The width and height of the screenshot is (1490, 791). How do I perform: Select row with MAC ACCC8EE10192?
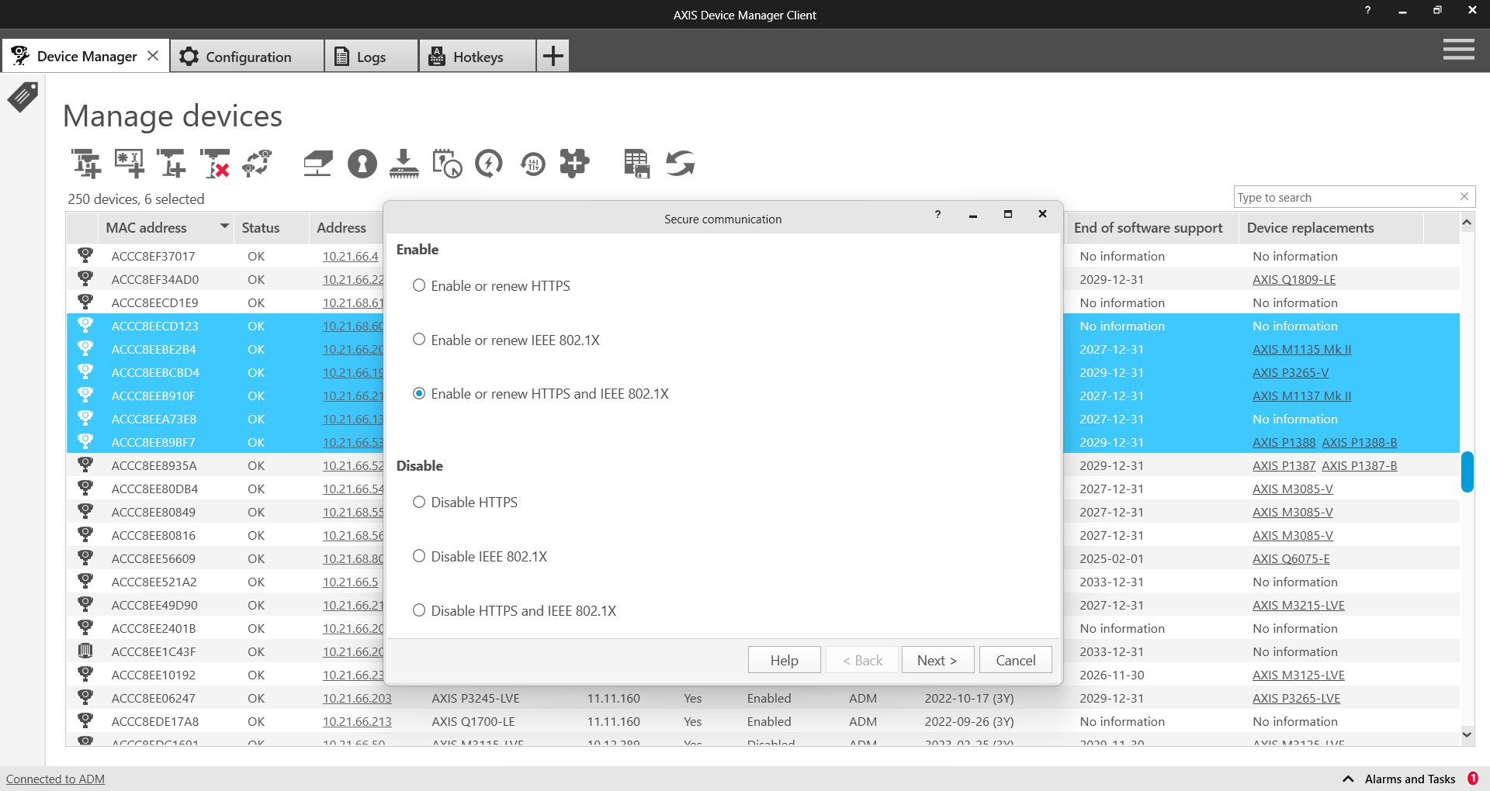click(x=153, y=675)
